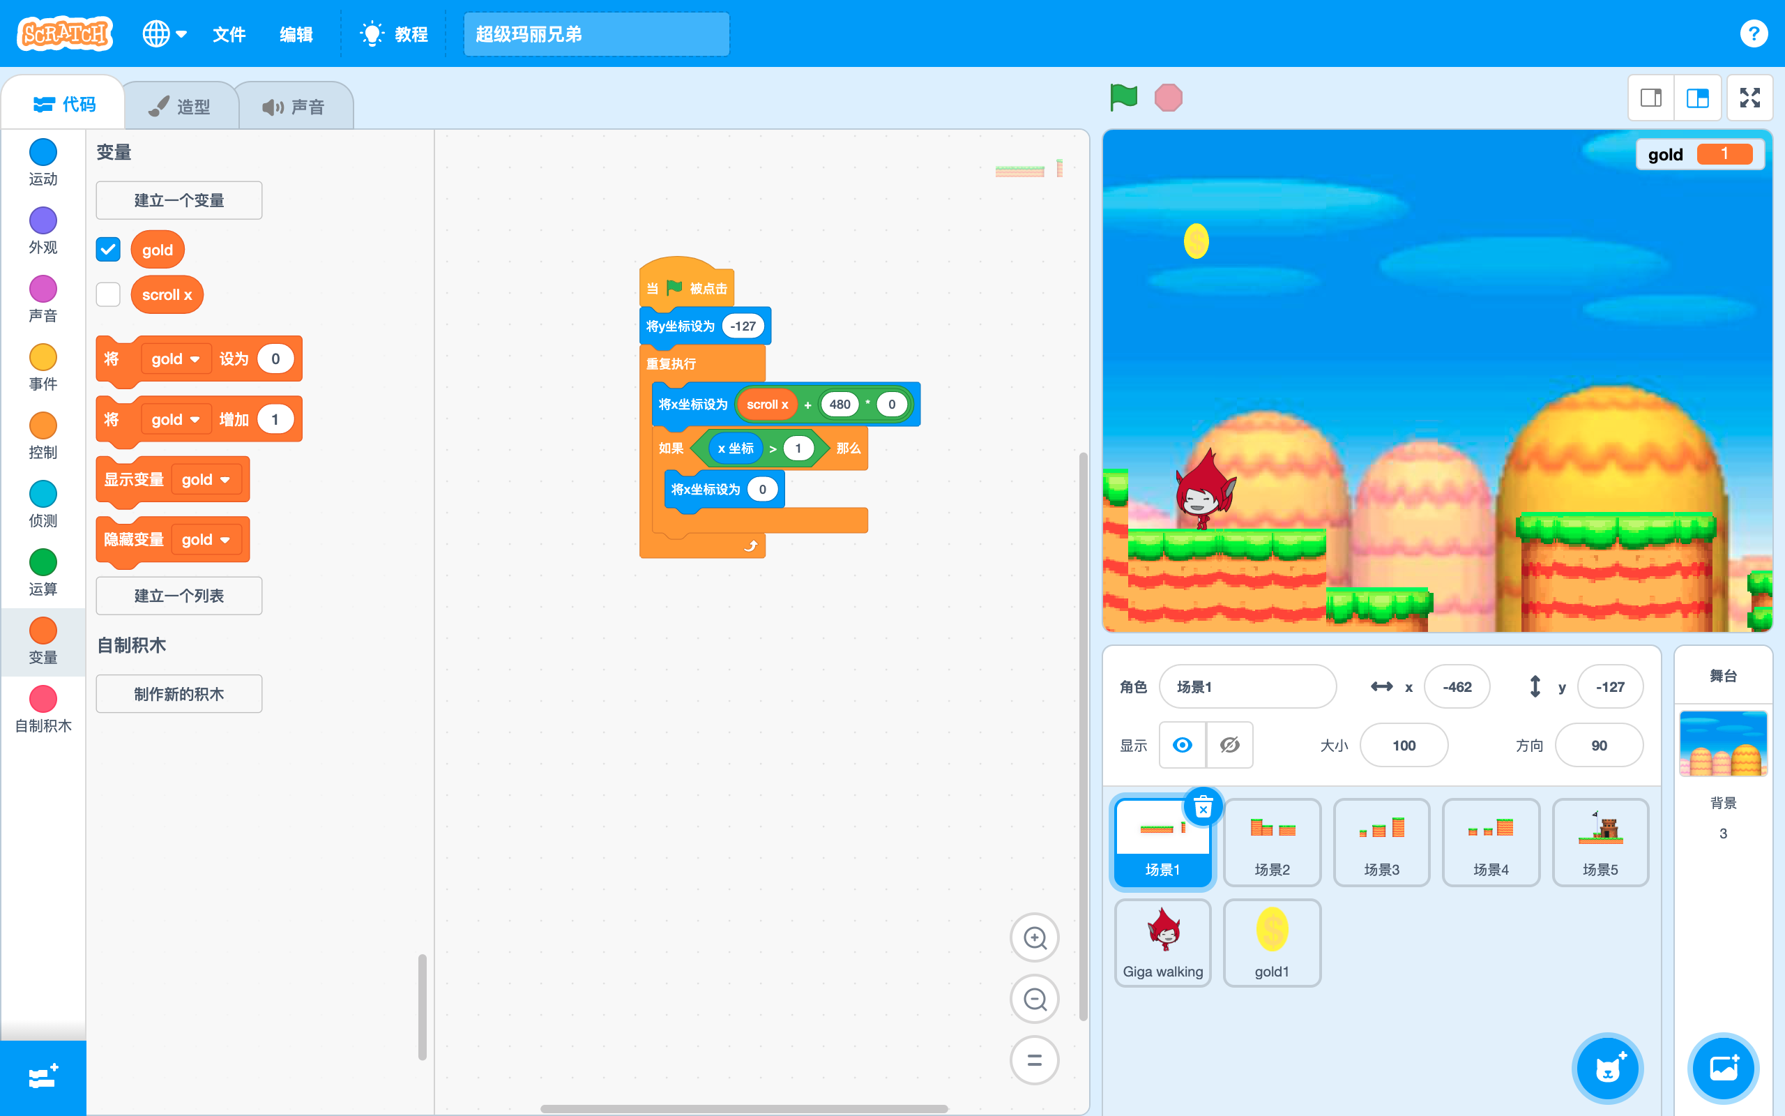Click the 大小 size field 100
The image size is (1785, 1116).
1404,746
